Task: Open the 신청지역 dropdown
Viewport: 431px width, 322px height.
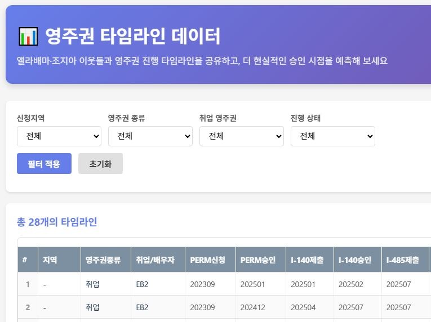Action: point(59,136)
